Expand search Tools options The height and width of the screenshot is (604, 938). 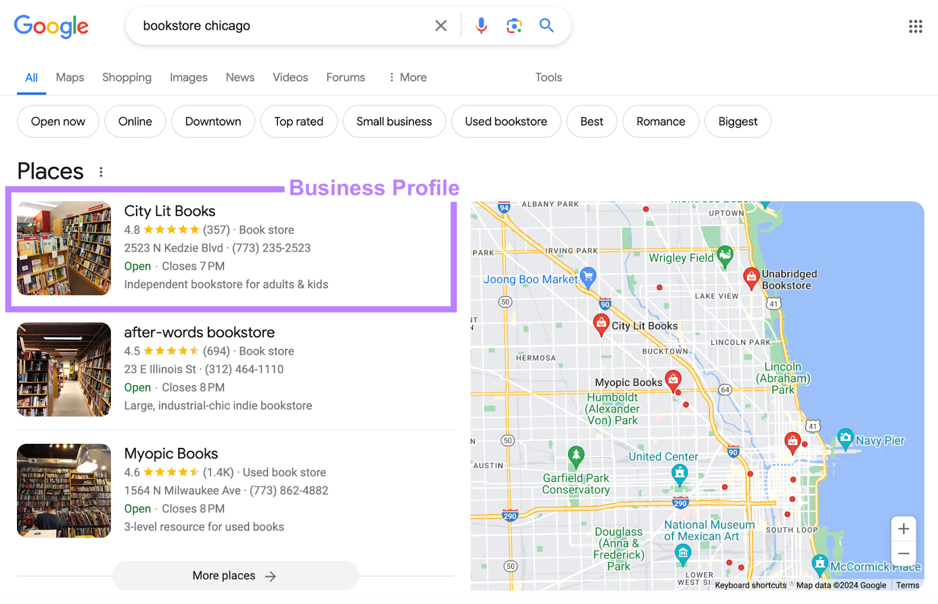pyautogui.click(x=548, y=77)
